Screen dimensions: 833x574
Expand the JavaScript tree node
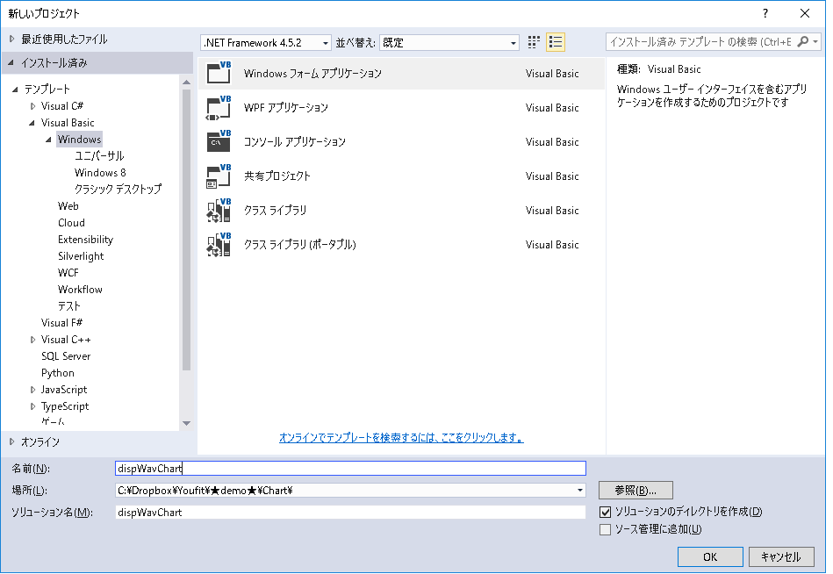[x=33, y=390]
